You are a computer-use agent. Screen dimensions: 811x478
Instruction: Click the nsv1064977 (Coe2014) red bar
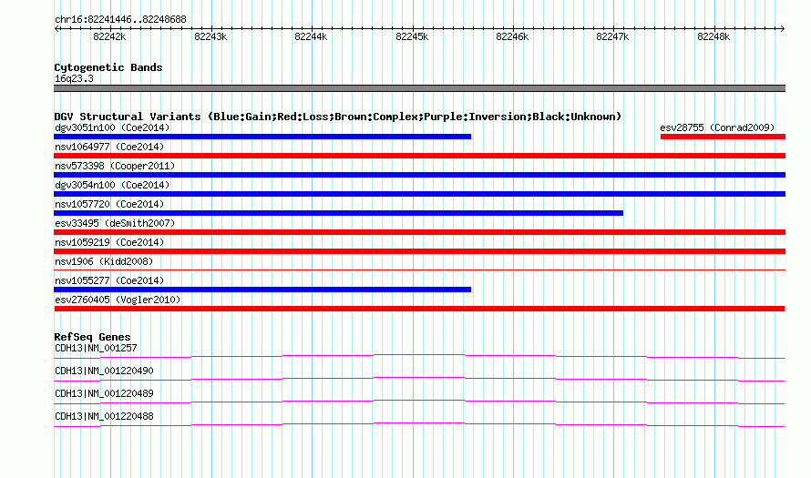[x=419, y=156]
